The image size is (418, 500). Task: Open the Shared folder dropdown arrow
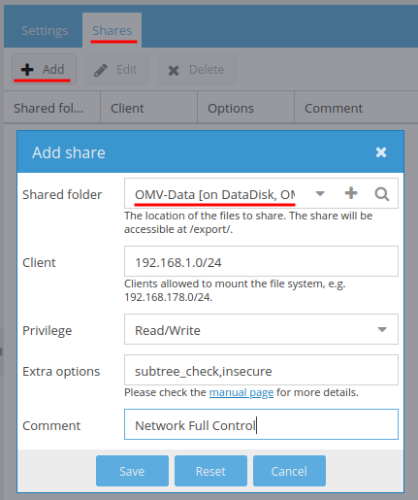coord(320,194)
